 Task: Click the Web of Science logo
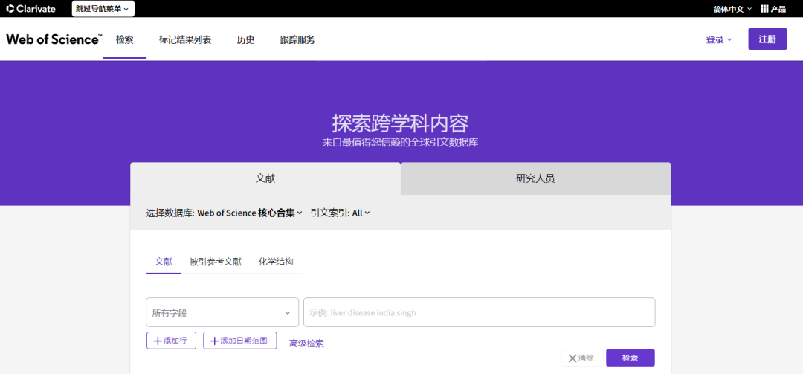(x=54, y=39)
